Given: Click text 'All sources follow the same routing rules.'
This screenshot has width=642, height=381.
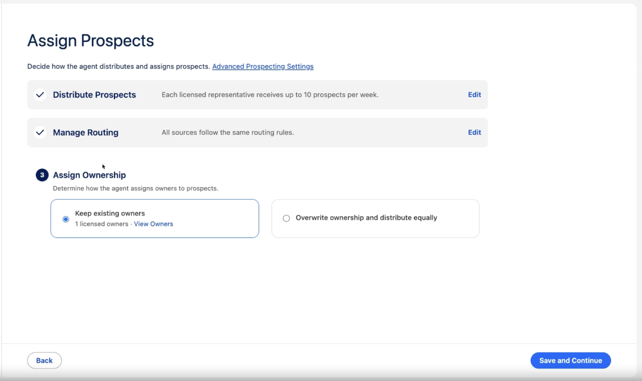Looking at the screenshot, I should click(x=228, y=132).
